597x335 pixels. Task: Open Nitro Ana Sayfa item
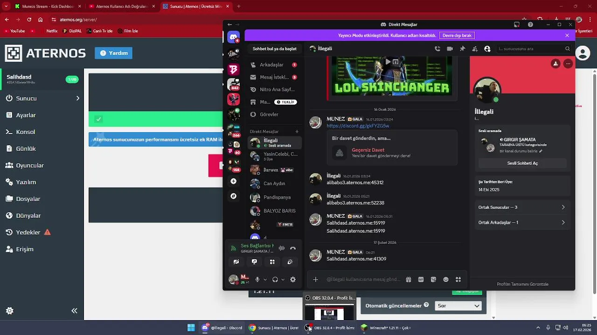click(274, 89)
